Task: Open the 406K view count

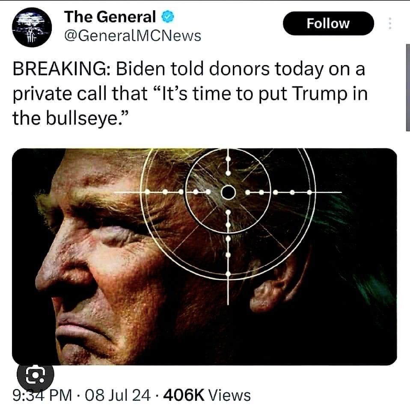Action: click(184, 396)
